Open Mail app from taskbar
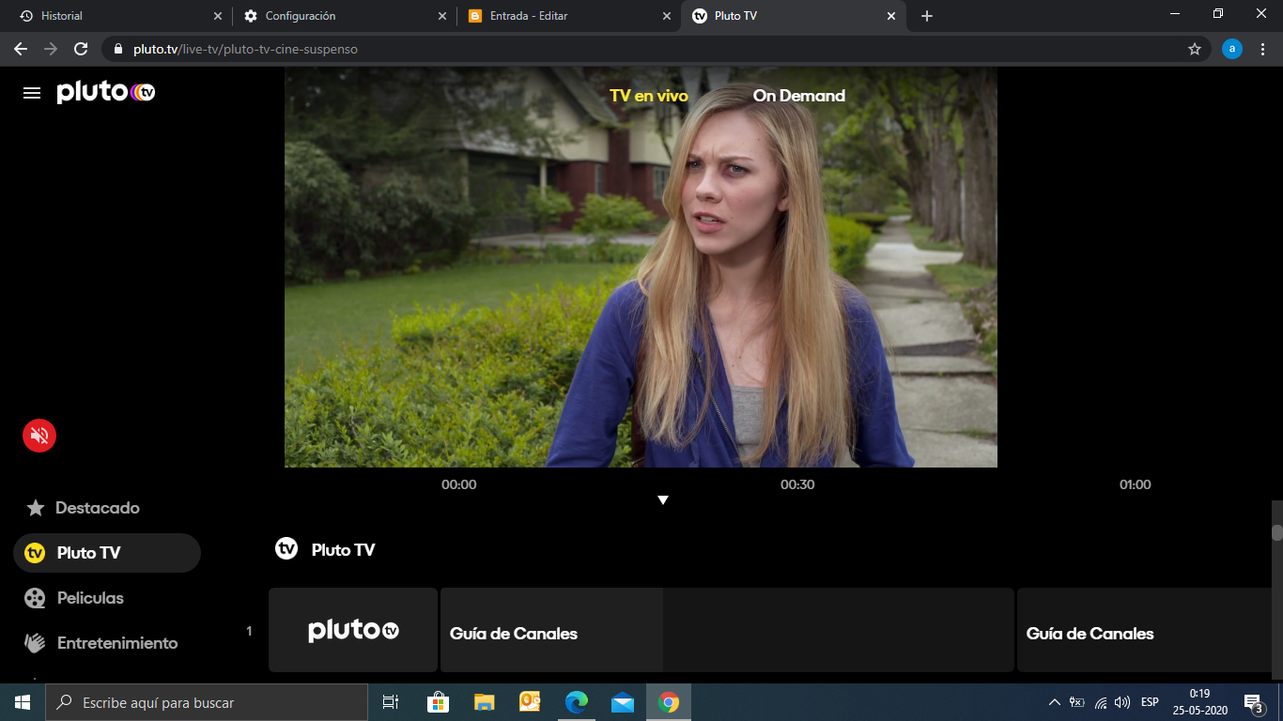This screenshot has height=721, width=1283. [622, 702]
